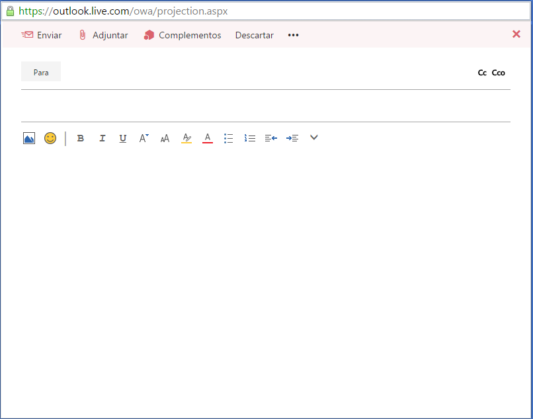Discard the message with Descartar
Screen dimensions: 533x419
[254, 35]
